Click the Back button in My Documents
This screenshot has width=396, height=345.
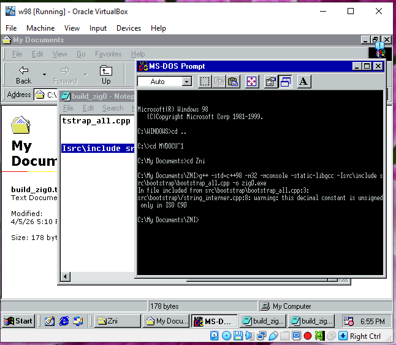pos(23,75)
